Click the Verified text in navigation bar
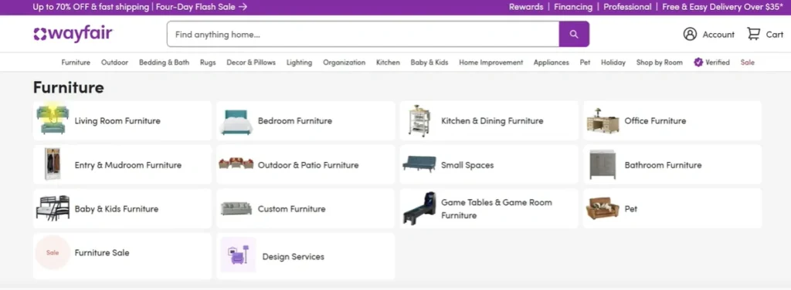Screen dimensions: 791x290 [x=718, y=62]
